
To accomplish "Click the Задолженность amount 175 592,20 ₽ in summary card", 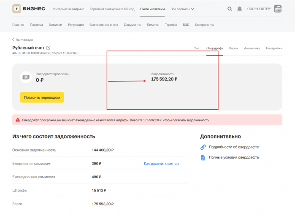I will pos(164,79).
